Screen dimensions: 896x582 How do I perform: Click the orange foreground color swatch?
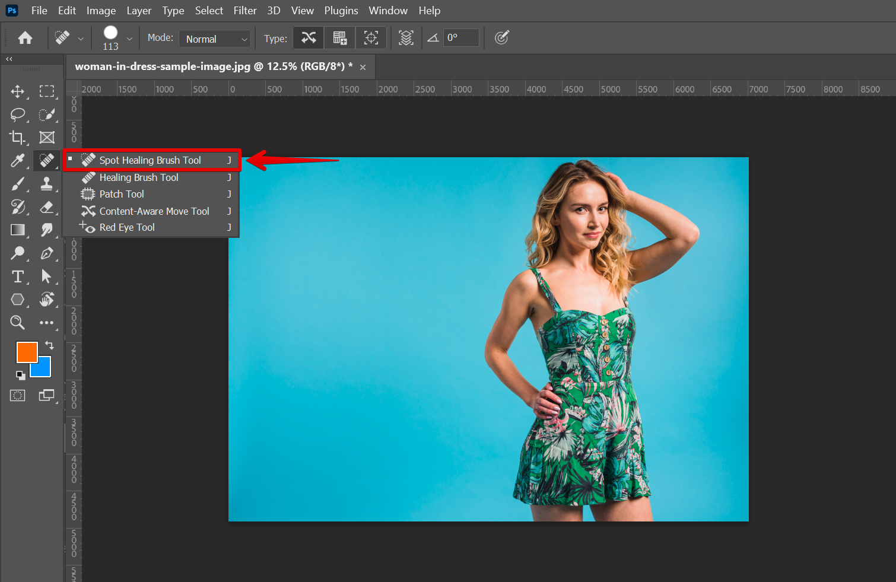[26, 351]
